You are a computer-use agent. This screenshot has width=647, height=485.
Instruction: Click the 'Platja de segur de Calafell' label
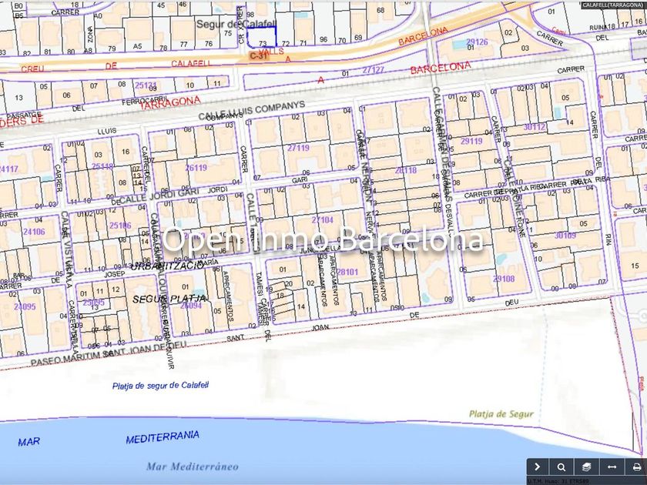click(160, 386)
